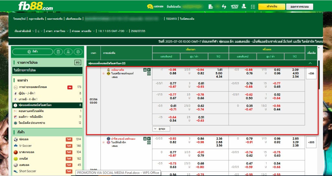Open the settings gear icon in sidebar

(x=78, y=52)
